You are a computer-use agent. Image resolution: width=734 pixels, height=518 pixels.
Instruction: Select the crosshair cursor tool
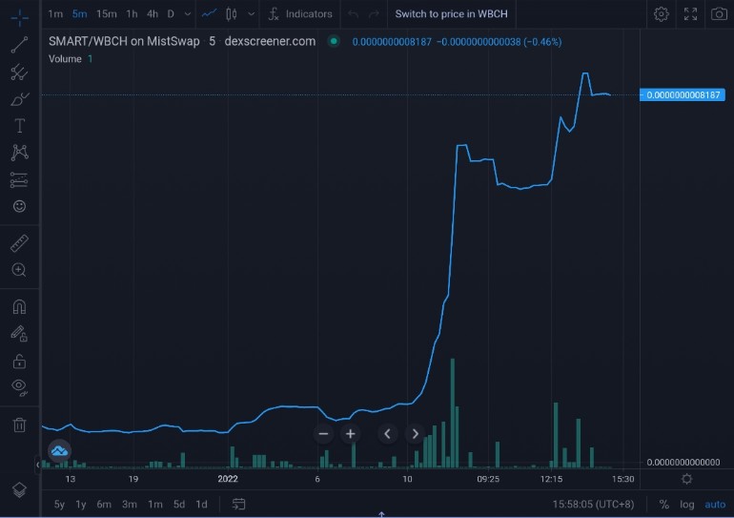(x=20, y=18)
